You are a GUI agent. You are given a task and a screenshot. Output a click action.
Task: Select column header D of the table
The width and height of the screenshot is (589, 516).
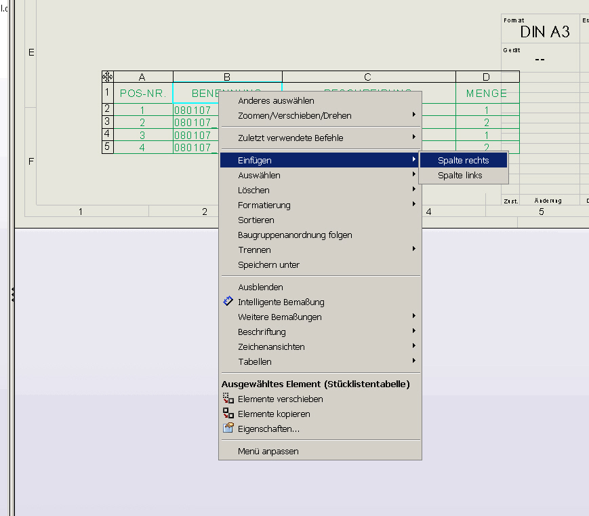point(487,77)
